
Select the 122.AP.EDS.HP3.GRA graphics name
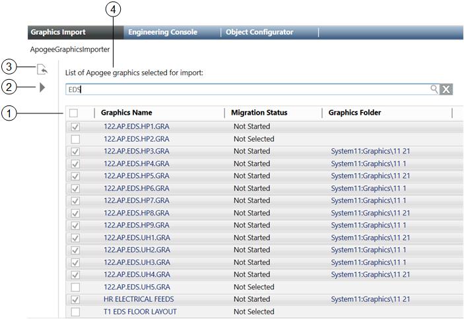137,152
